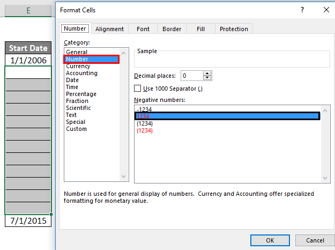Choose the Date category

click(72, 80)
